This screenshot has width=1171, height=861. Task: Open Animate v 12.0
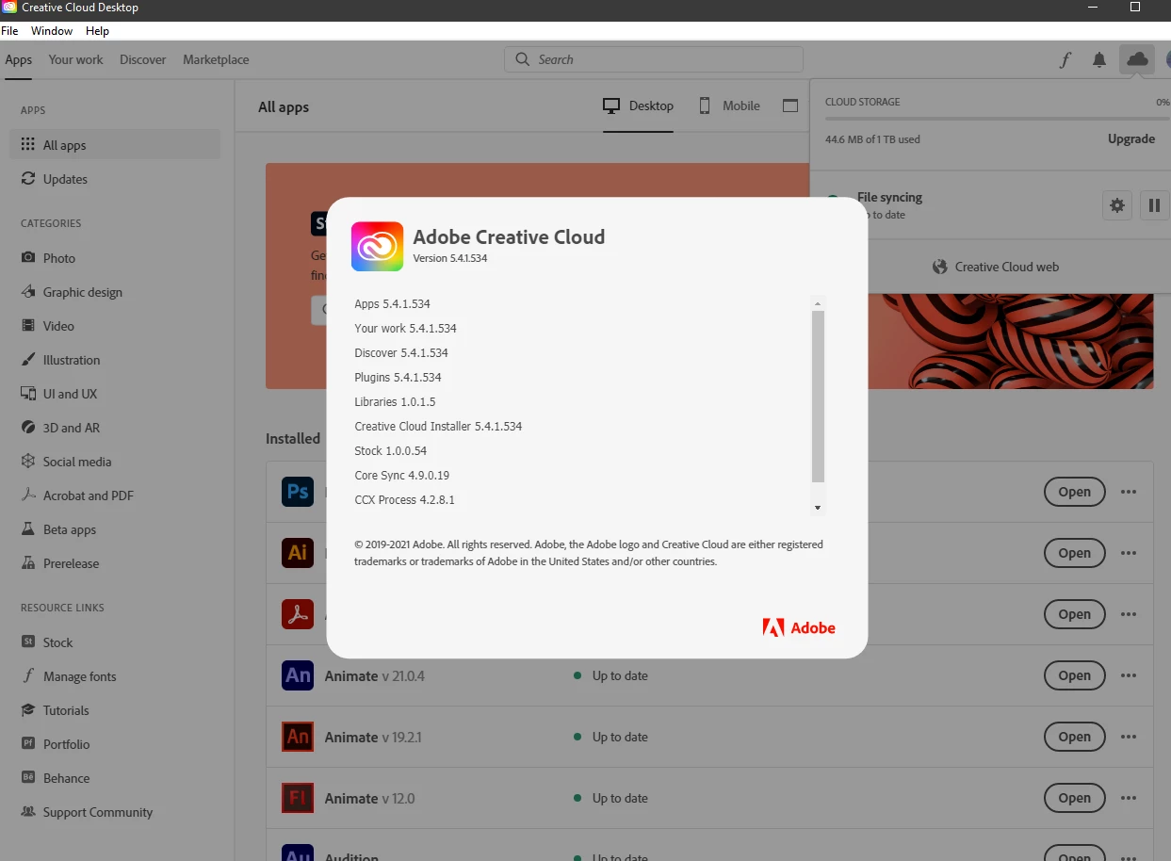1074,798
